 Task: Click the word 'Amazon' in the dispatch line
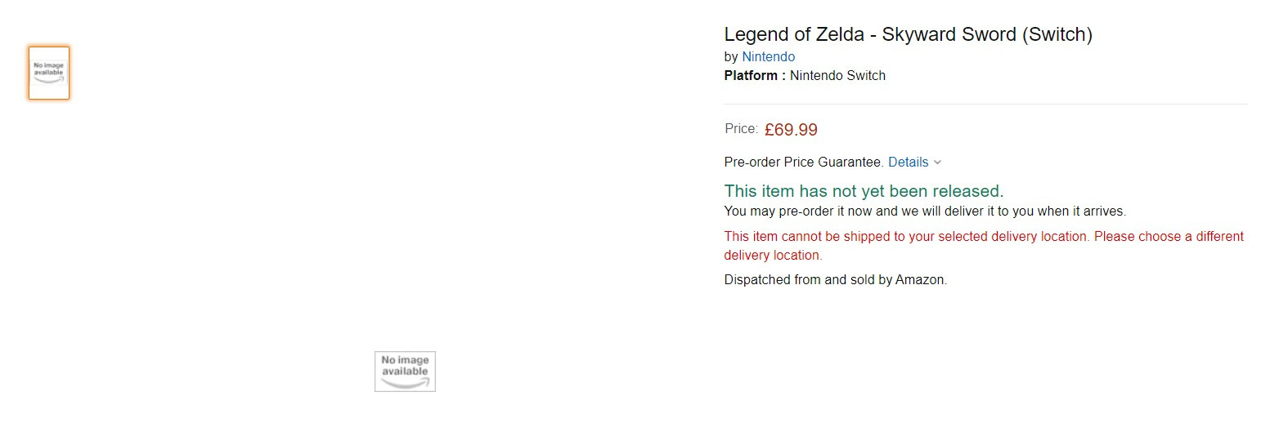[x=920, y=280]
